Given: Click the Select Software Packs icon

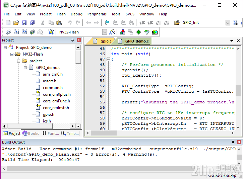Looking at the screenshot, I should 146,32.
